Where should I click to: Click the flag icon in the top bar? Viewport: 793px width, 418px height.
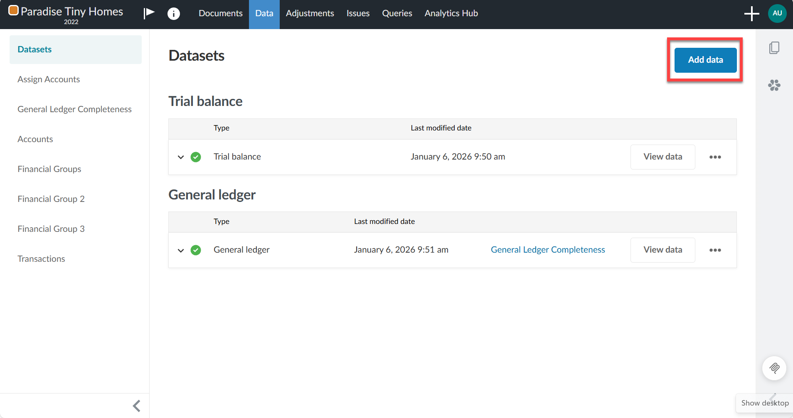pos(149,13)
